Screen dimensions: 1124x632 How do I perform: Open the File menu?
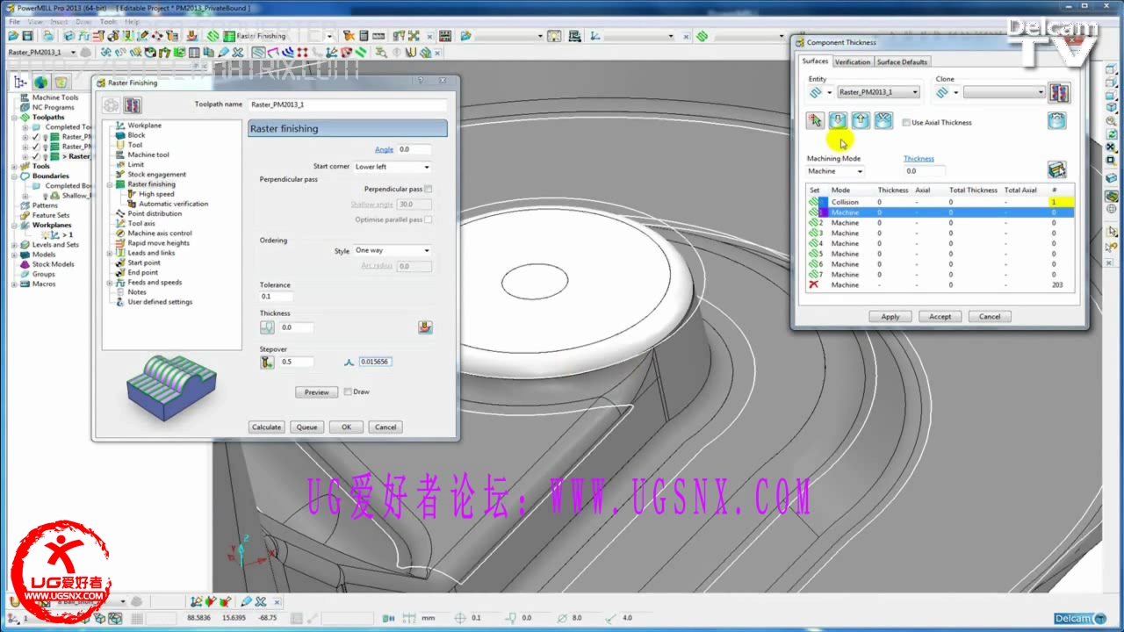pos(14,21)
